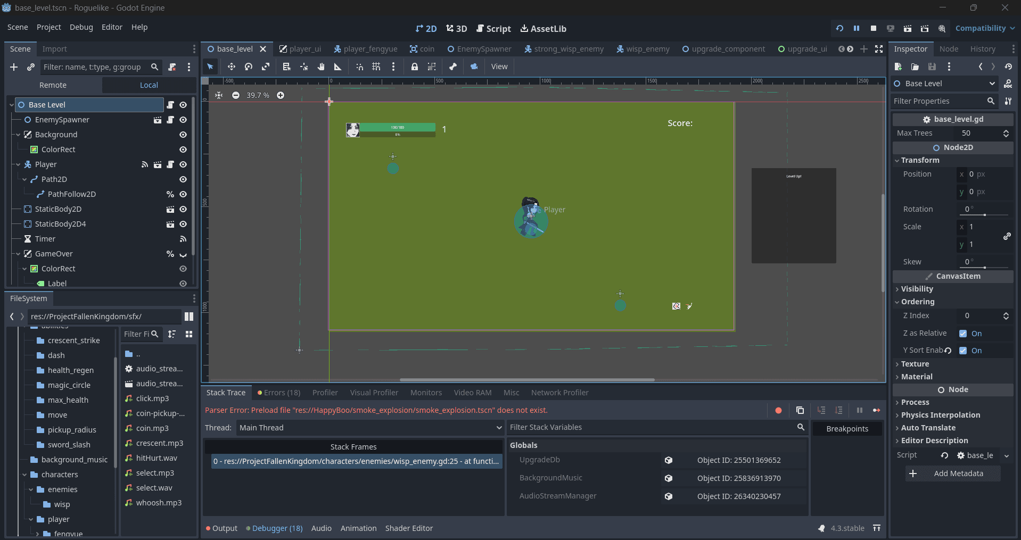Add a new child node with plus icon
This screenshot has height=540, width=1021.
coord(14,67)
